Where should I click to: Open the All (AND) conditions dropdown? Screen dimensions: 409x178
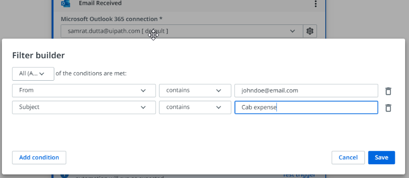coord(33,74)
